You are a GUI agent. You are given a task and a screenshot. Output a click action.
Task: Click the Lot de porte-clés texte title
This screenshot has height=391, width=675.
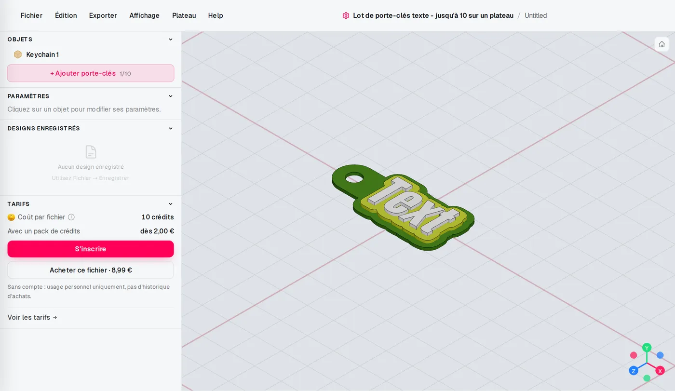tap(433, 15)
